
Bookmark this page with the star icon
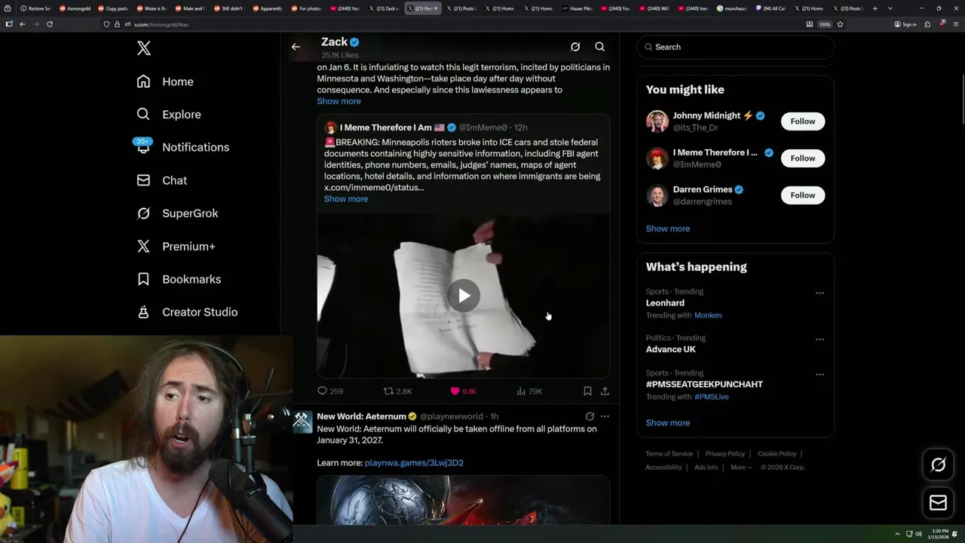840,24
